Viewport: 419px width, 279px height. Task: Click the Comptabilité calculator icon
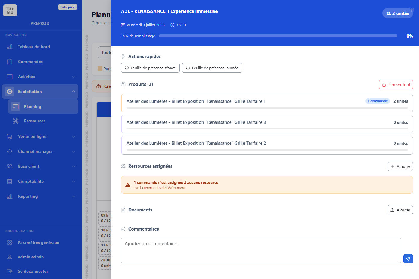click(10, 181)
